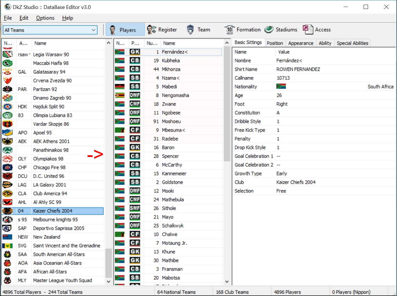This screenshot has height=296, width=397.
Task: Open the Edit menu
Action: 24,18
